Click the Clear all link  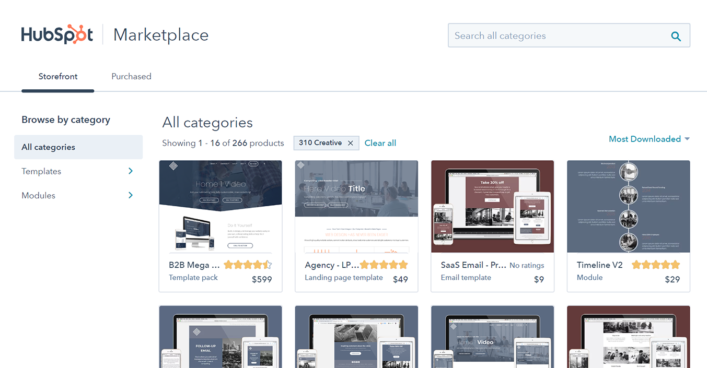tap(380, 143)
